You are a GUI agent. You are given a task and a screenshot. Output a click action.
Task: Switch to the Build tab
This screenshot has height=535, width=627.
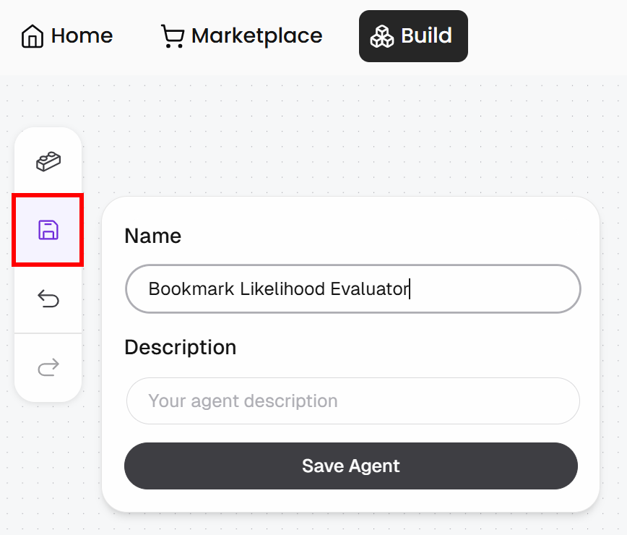(x=413, y=35)
